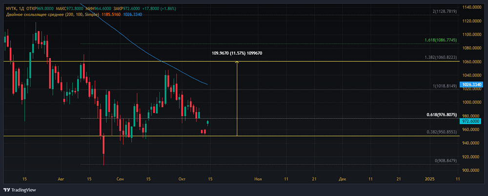488x196 pixels.
Task: Select the 1.618(1086.7745) Fibonacci level label
Action: 441,40
